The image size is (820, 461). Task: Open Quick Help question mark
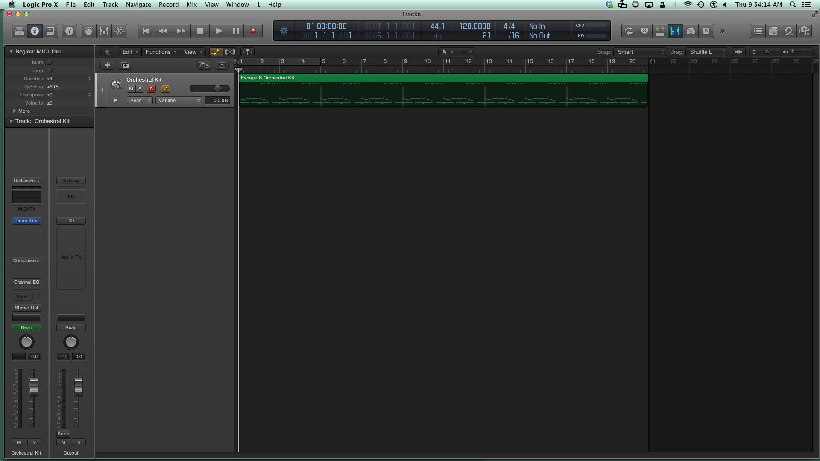click(69, 31)
